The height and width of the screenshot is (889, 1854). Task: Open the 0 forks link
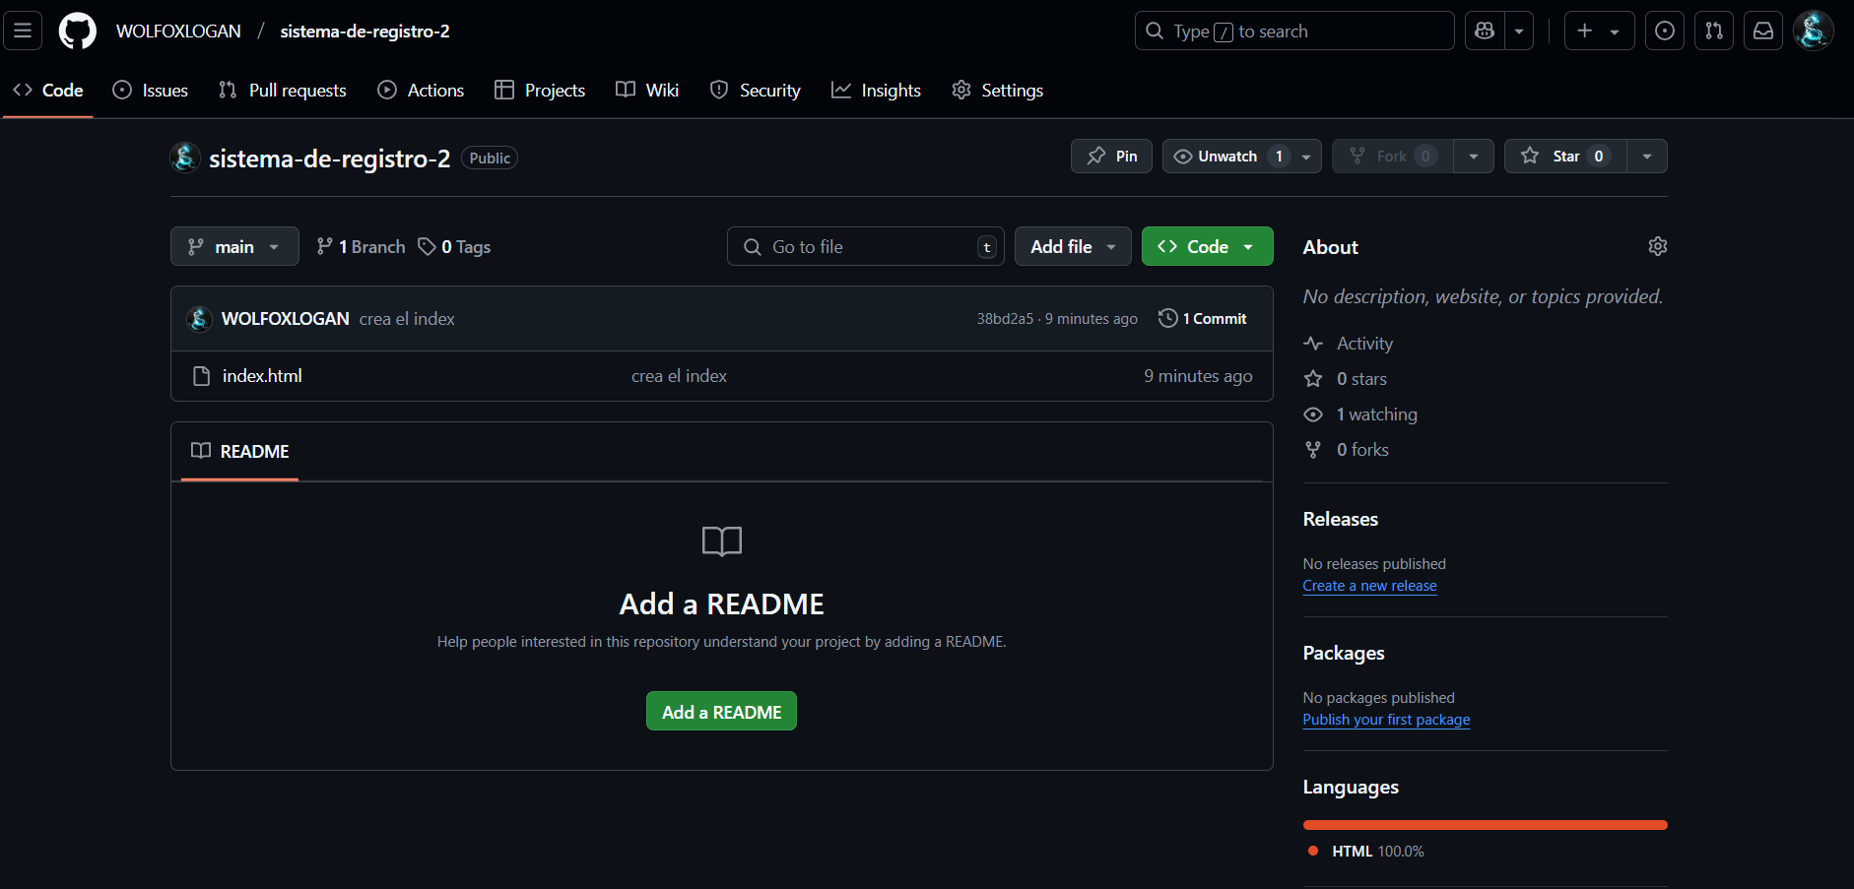(x=1362, y=449)
